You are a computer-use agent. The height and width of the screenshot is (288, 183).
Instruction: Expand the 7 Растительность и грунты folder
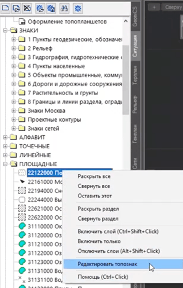click(x=14, y=93)
